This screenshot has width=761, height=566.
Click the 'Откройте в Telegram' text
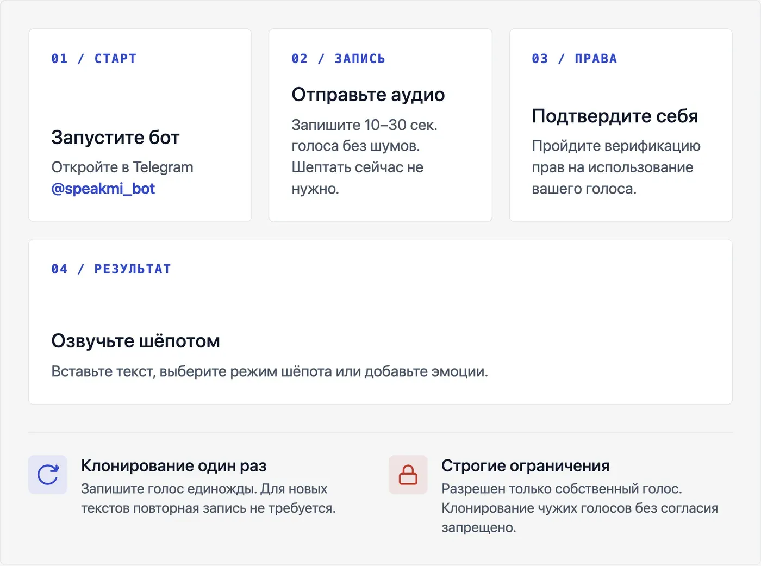pos(122,167)
